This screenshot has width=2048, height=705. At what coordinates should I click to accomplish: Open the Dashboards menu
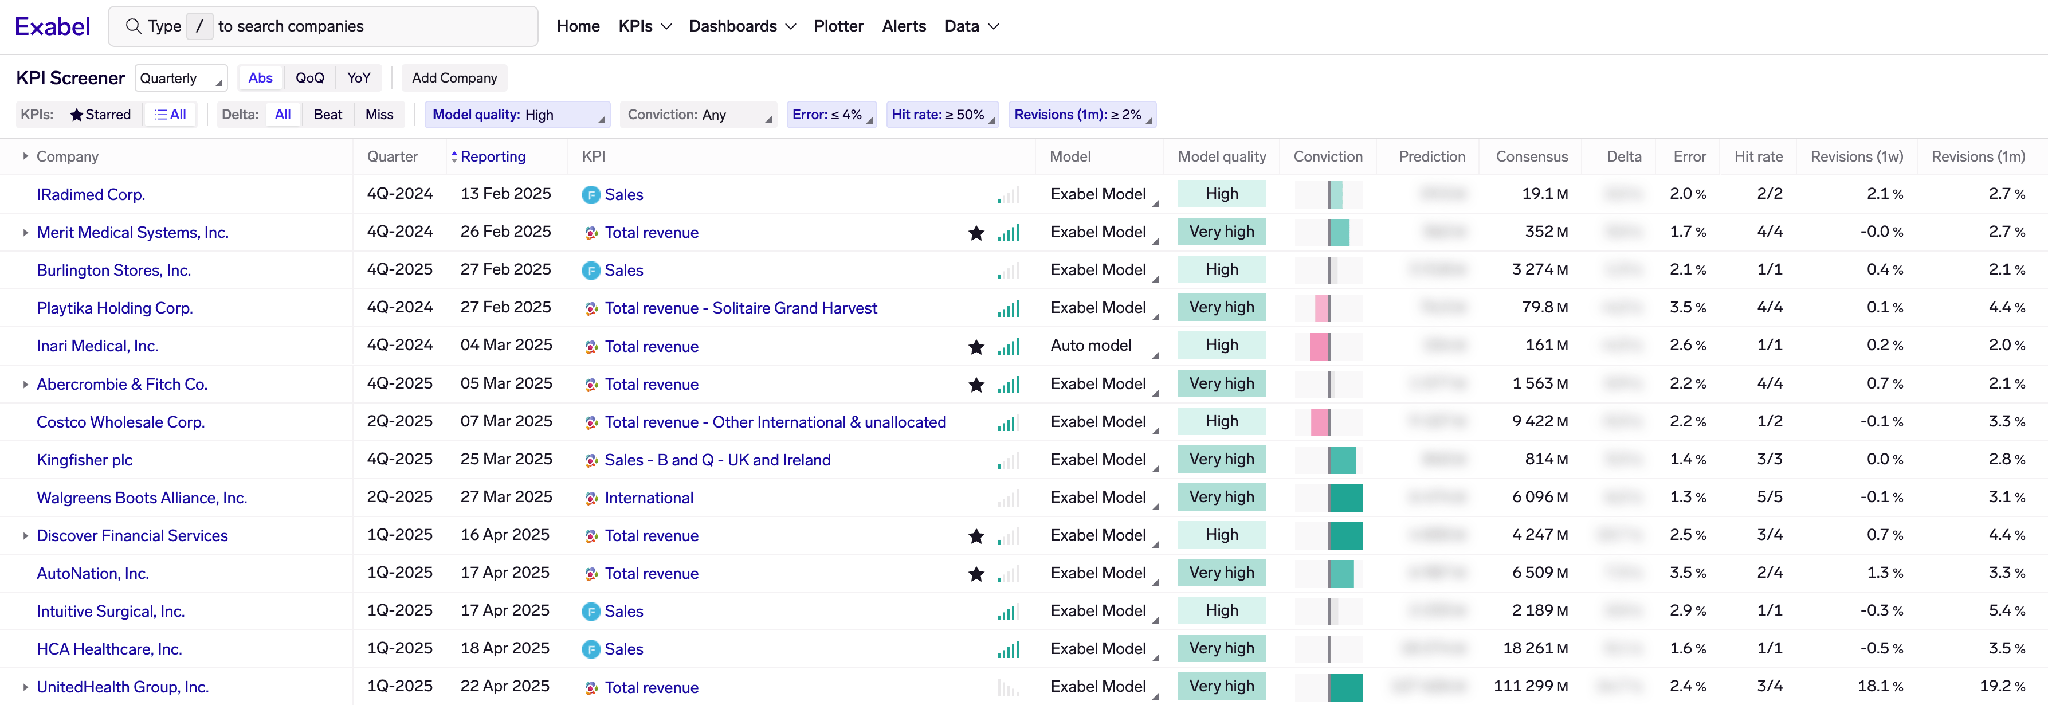(x=741, y=26)
